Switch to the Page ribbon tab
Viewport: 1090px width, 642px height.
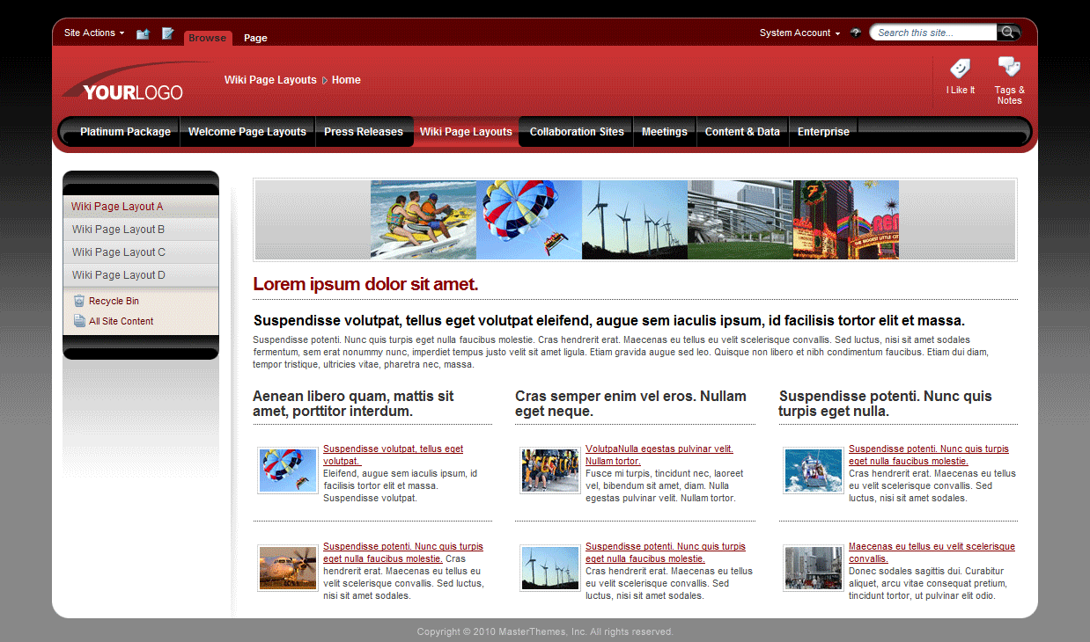tap(255, 38)
